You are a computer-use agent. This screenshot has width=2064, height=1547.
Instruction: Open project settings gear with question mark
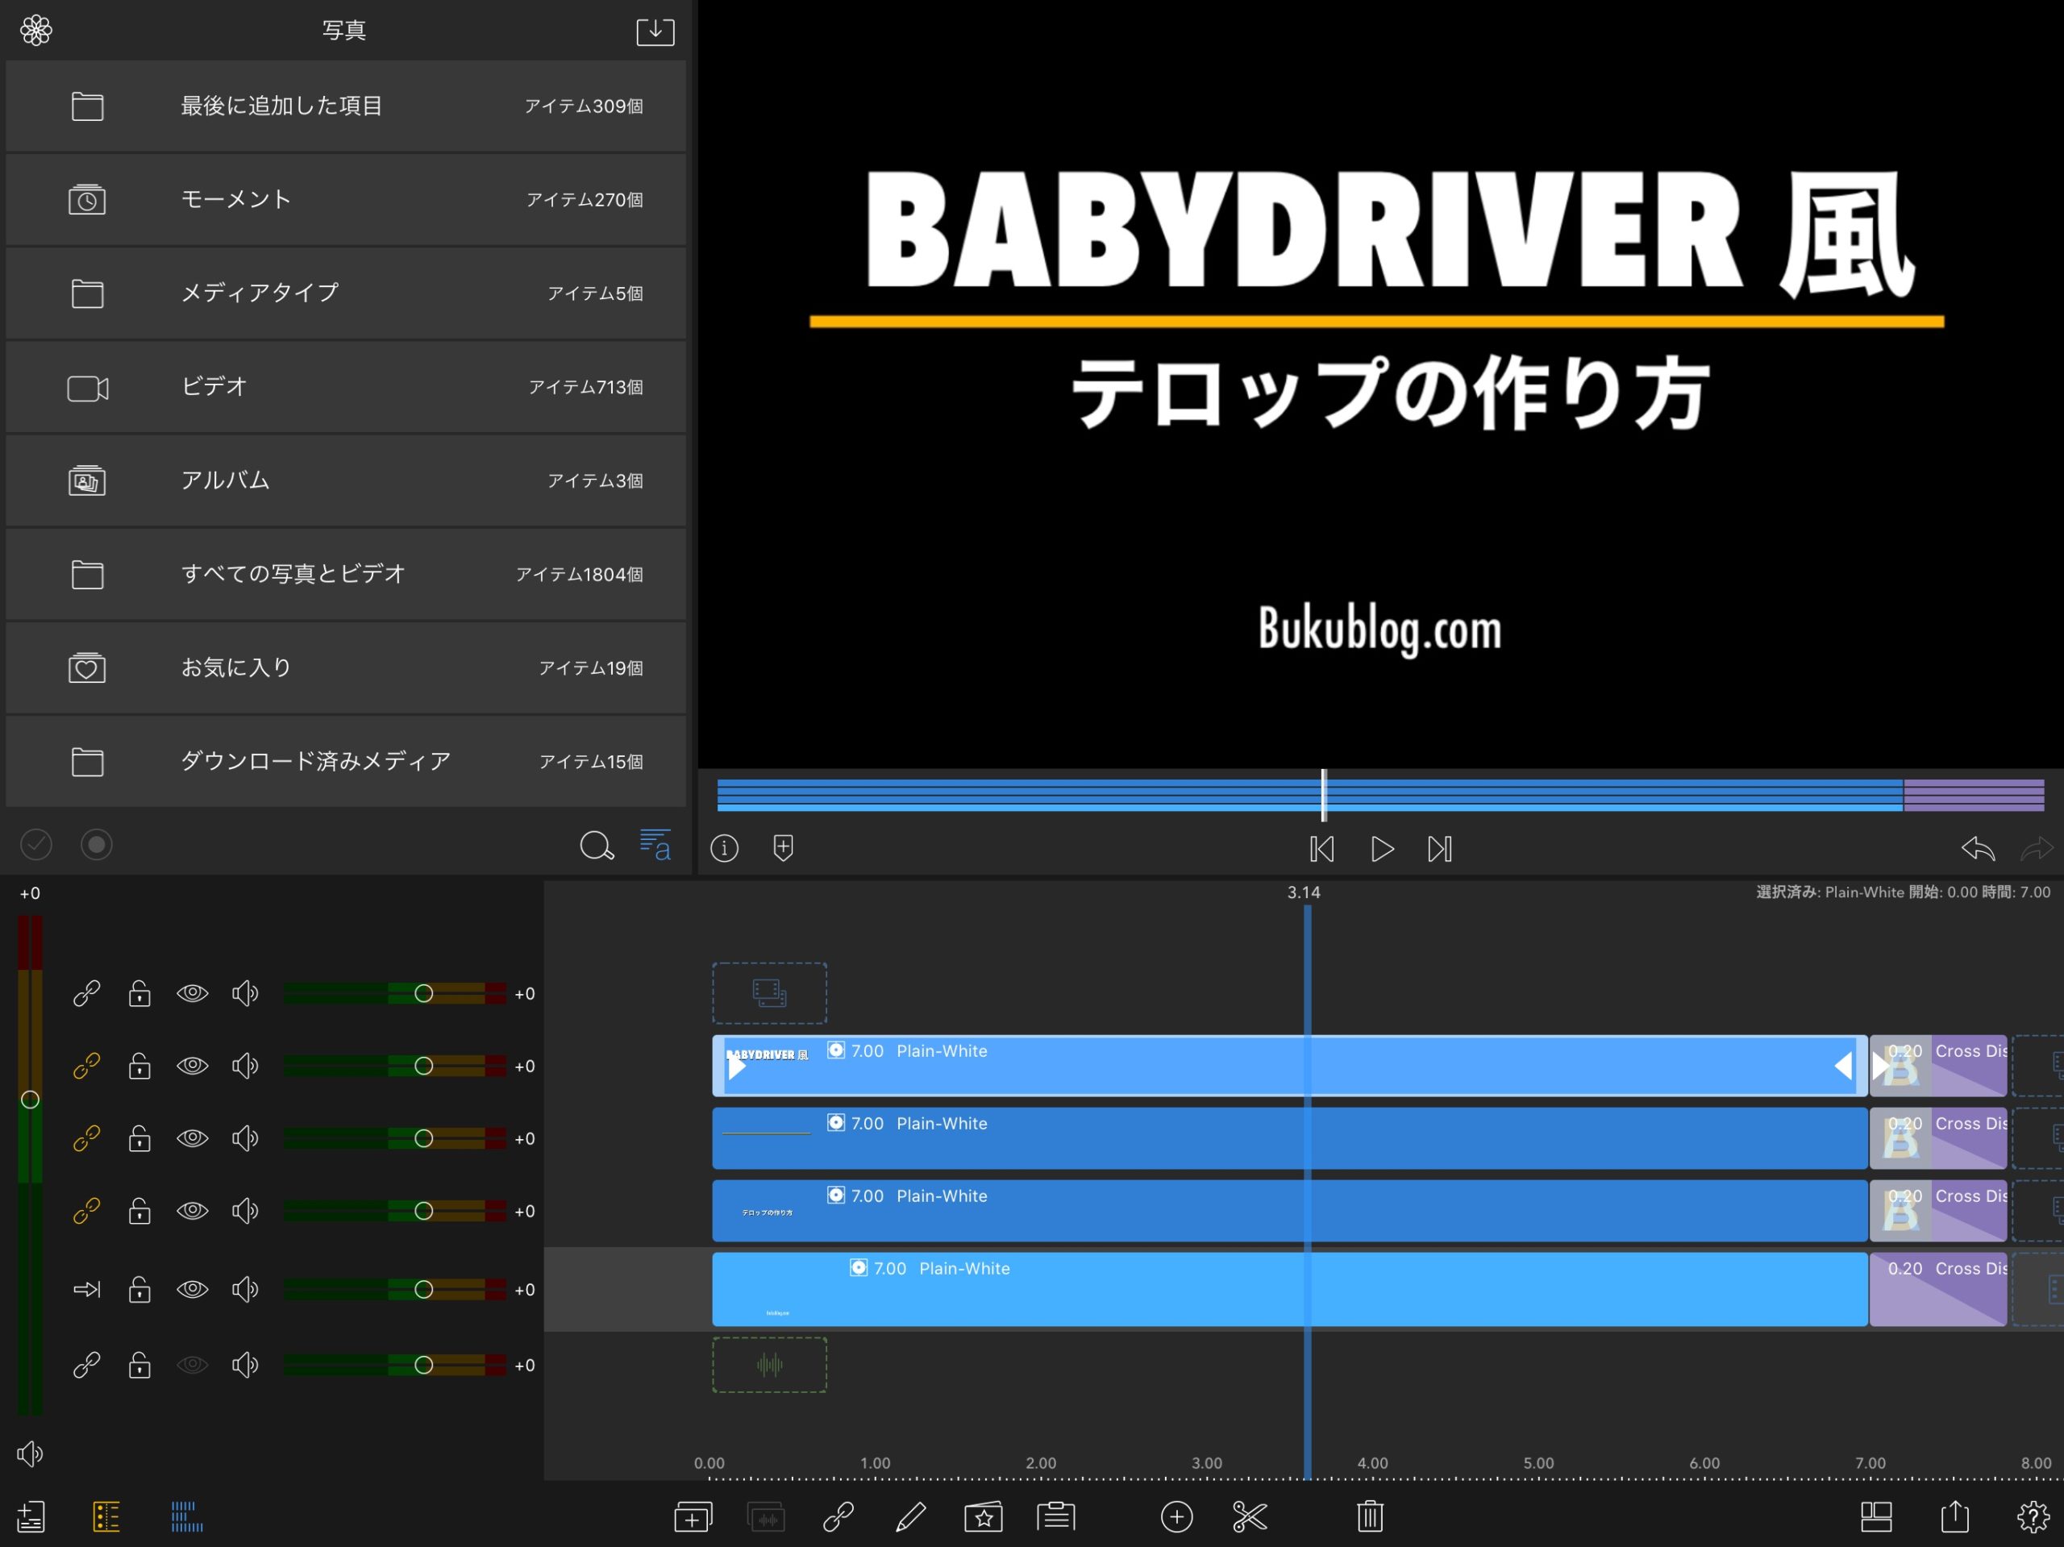tap(2033, 1516)
